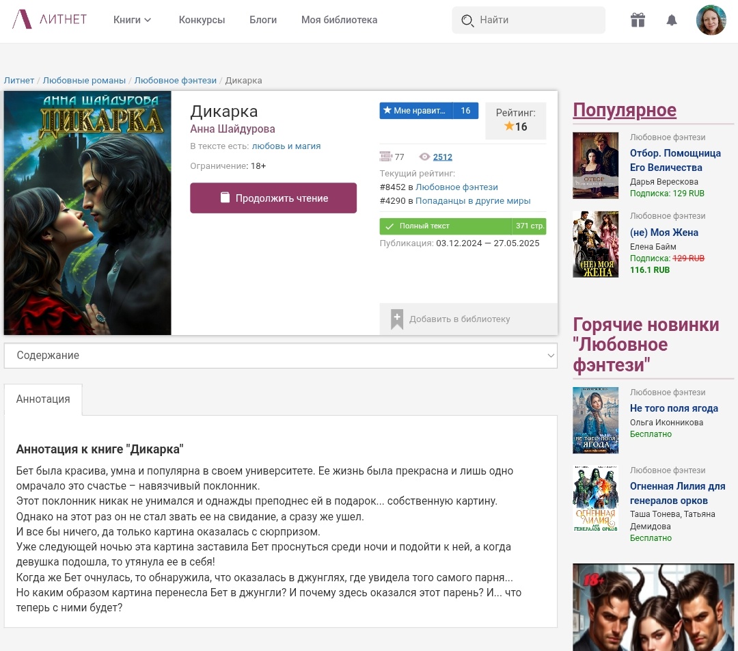Click the Litnet logo
The width and height of the screenshot is (738, 651).
(x=49, y=19)
